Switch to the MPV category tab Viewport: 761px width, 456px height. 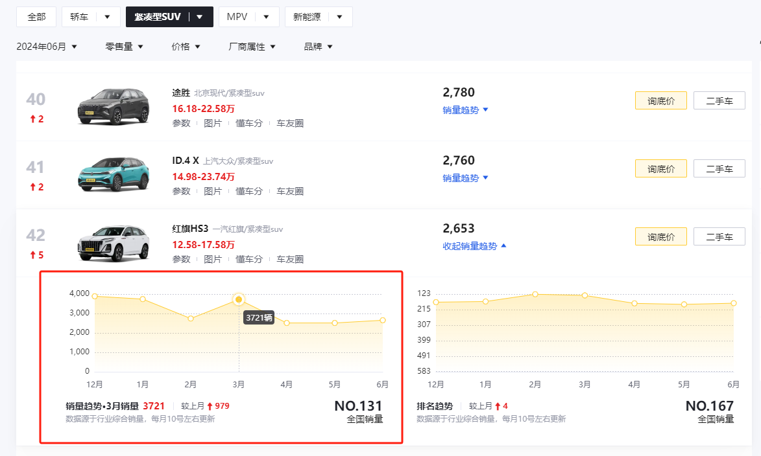[x=237, y=17]
